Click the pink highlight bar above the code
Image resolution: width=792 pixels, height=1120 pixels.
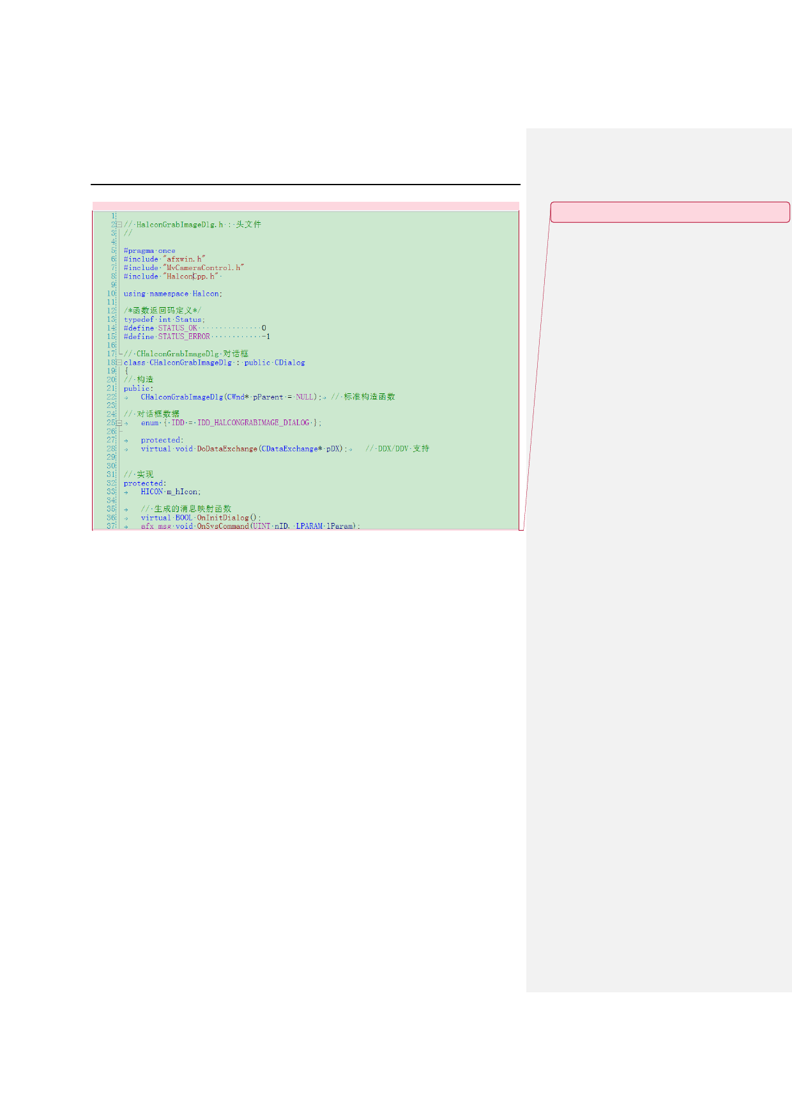305,206
